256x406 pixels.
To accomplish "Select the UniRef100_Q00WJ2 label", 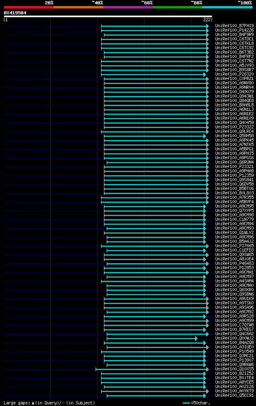I will point(234,338).
